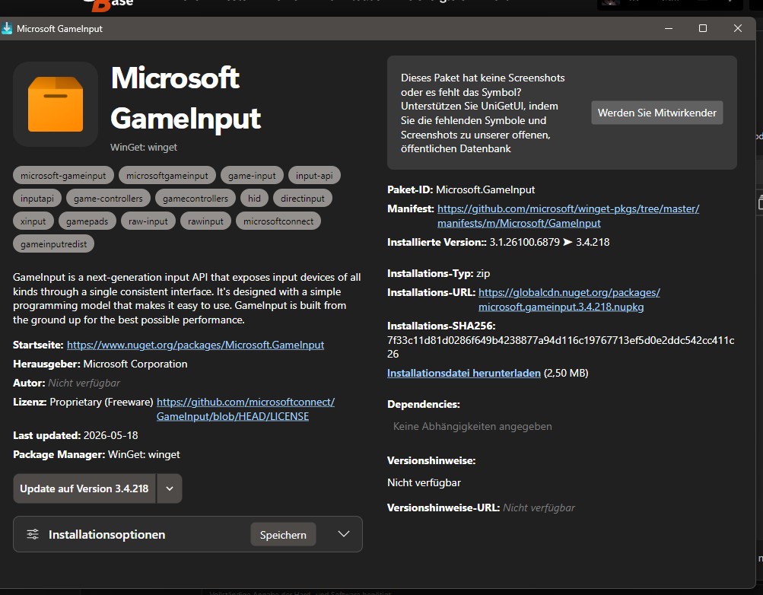
Task: Click Package Manager WinGet: winget text
Action: pyautogui.click(x=144, y=454)
